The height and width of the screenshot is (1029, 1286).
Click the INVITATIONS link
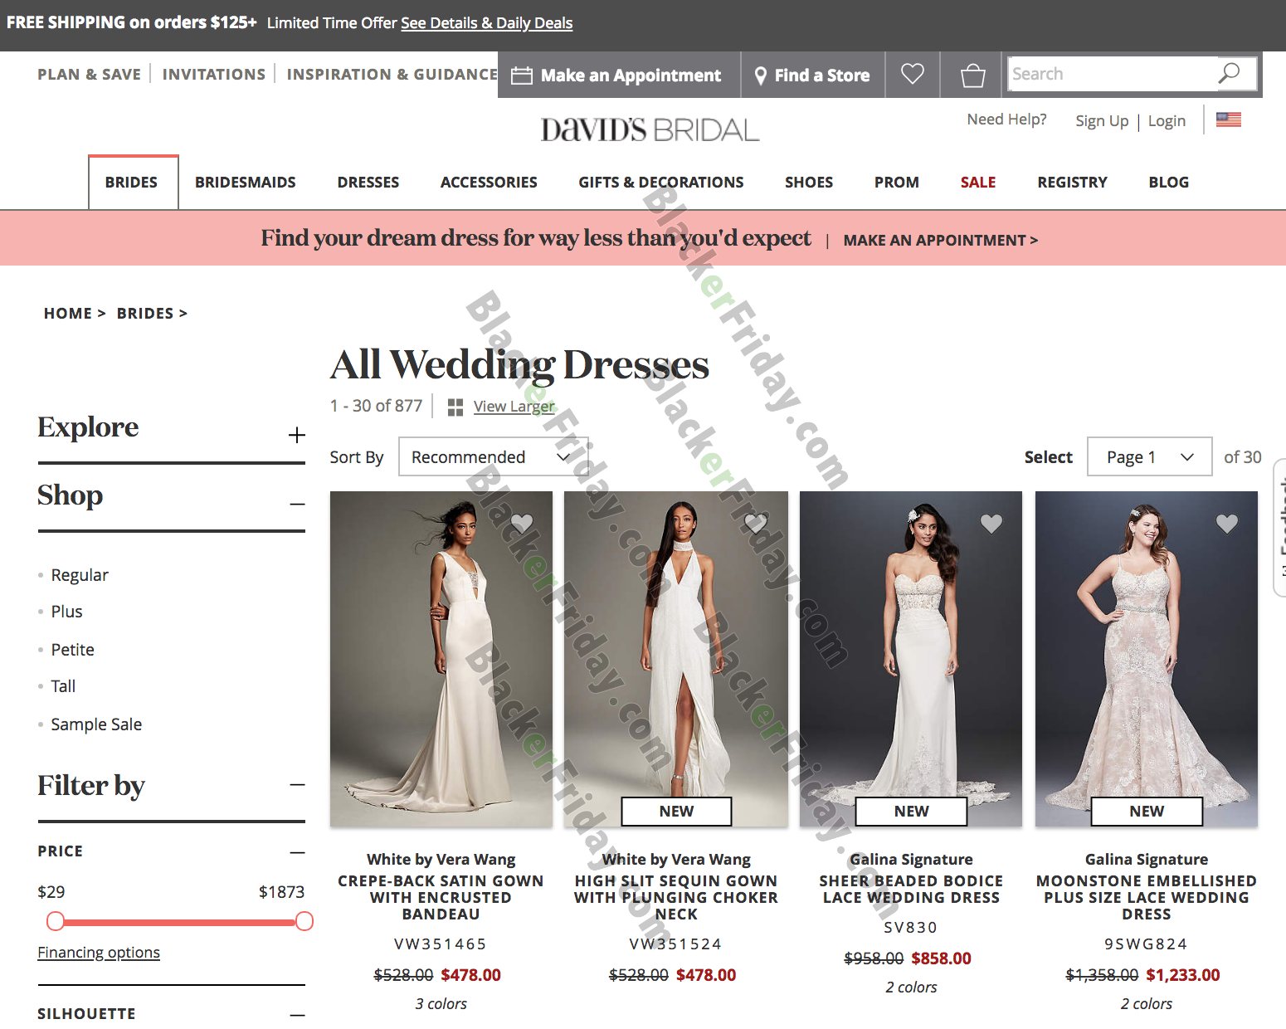point(214,74)
